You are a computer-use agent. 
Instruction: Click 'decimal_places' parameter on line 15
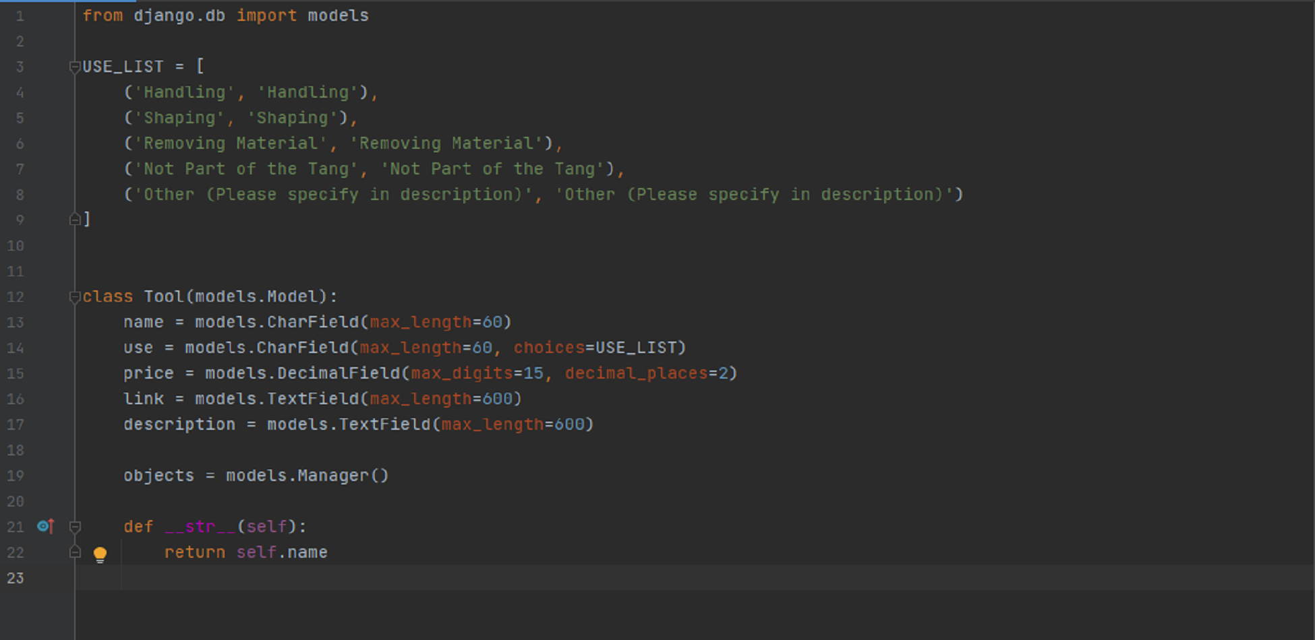[x=636, y=374]
